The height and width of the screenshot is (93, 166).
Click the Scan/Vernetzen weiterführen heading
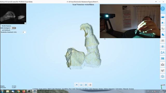(83, 5)
